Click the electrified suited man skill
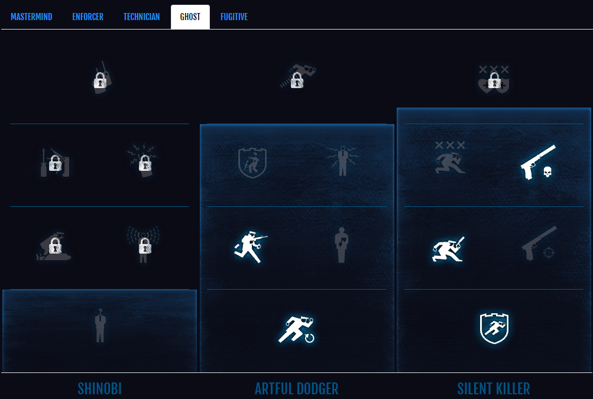Image resolution: width=593 pixels, height=399 pixels. click(x=342, y=161)
